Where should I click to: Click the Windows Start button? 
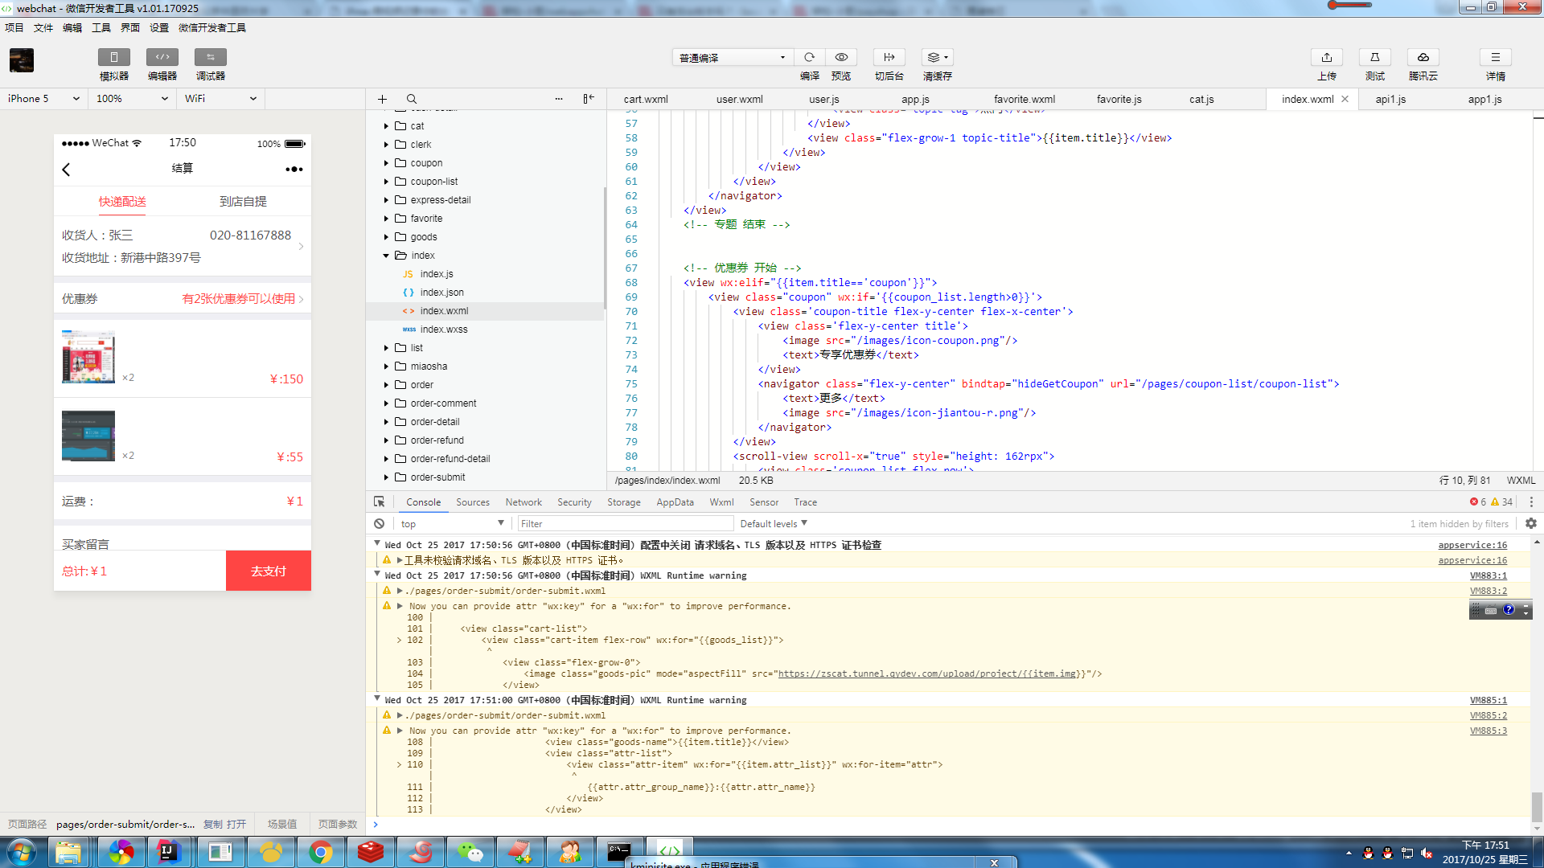[x=22, y=852]
